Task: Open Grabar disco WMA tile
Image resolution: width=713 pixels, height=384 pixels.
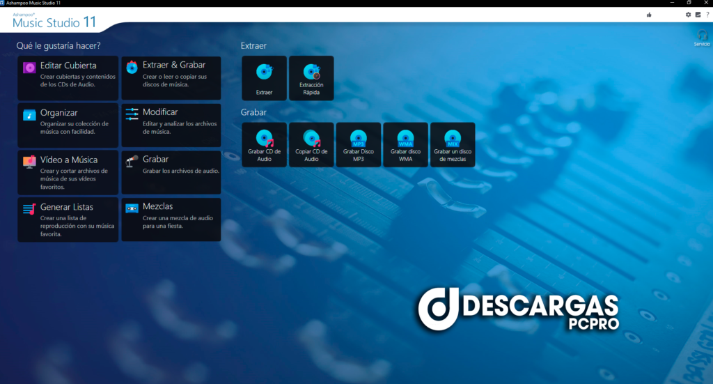Action: coord(406,145)
